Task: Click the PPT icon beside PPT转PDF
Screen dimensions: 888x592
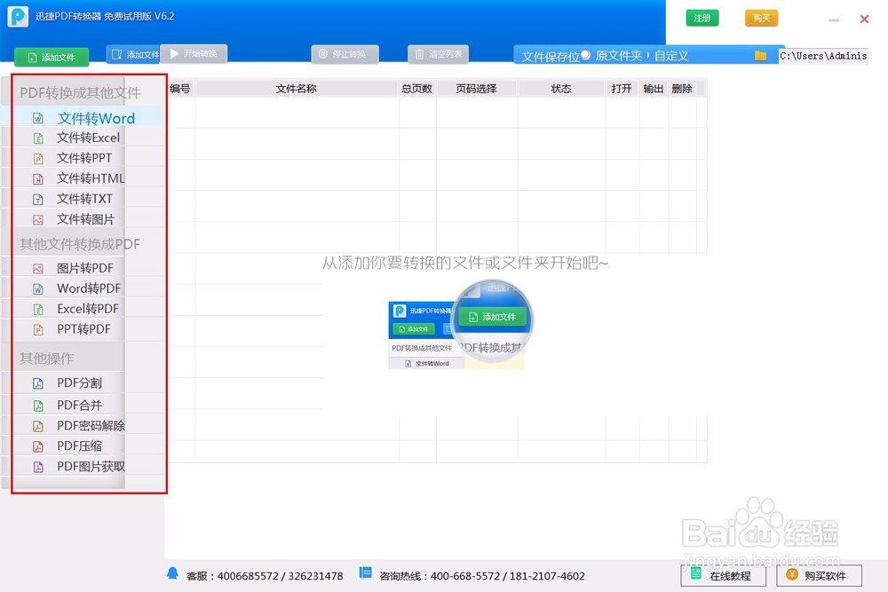Action: (38, 329)
